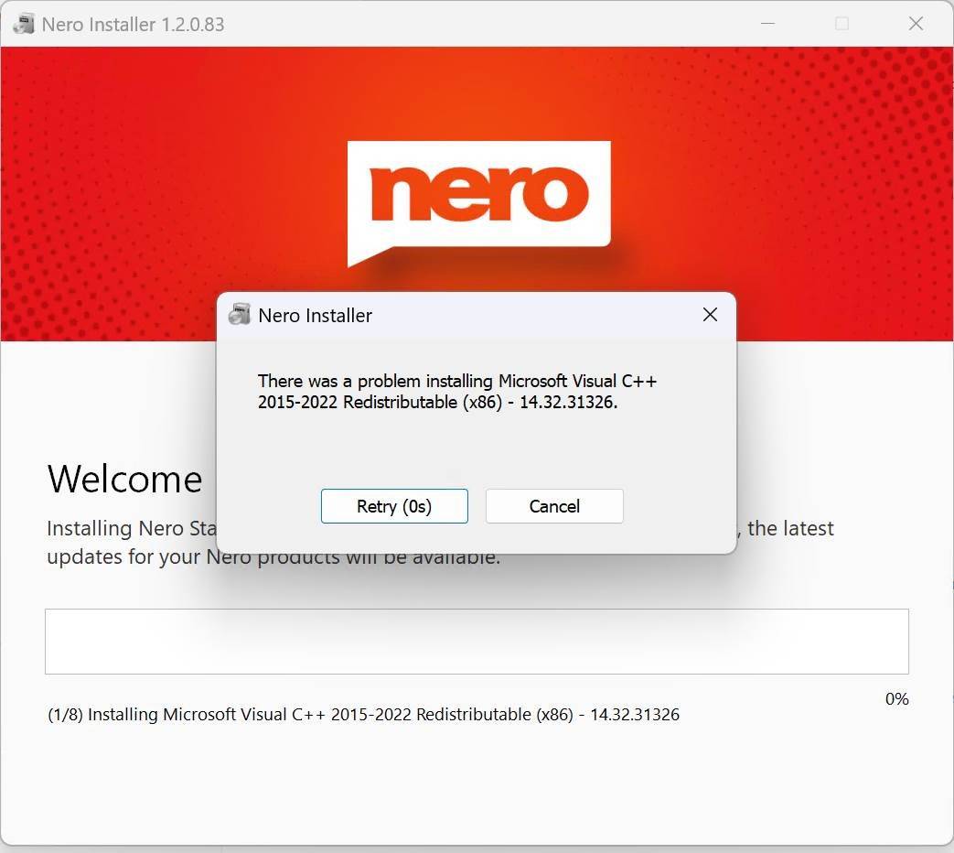Select the 0% progress label
Viewport: 954px width, 853px height.
click(896, 699)
